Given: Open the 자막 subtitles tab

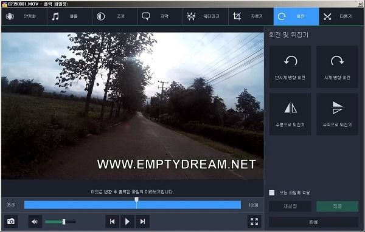Looking at the screenshot, I should coord(160,16).
